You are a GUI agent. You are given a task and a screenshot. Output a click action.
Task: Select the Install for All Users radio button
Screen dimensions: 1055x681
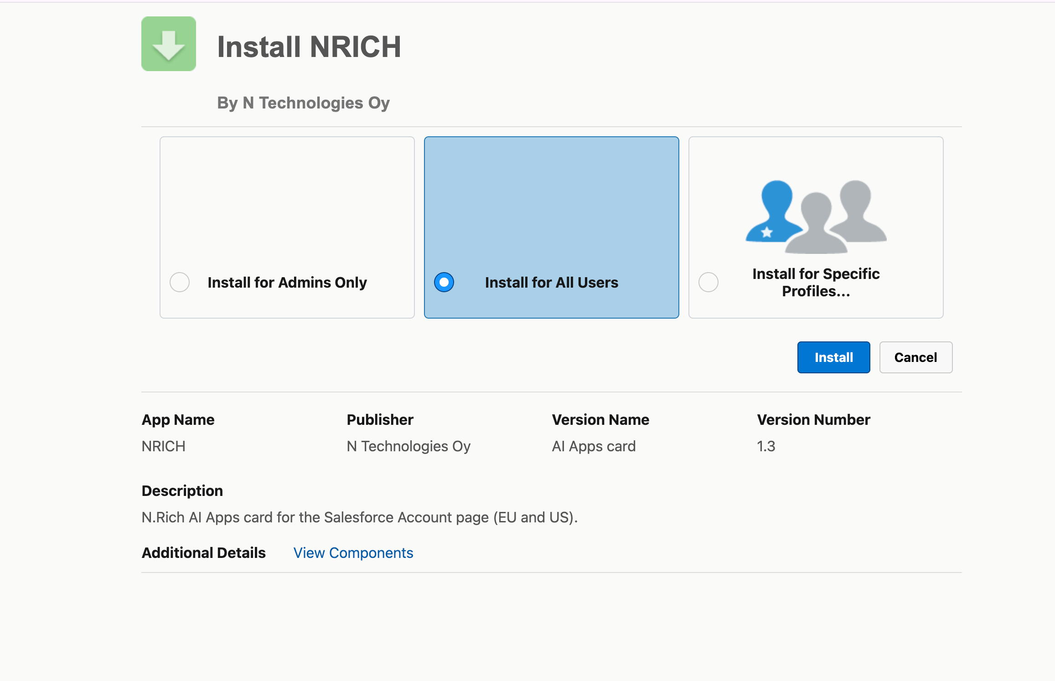[x=444, y=282]
